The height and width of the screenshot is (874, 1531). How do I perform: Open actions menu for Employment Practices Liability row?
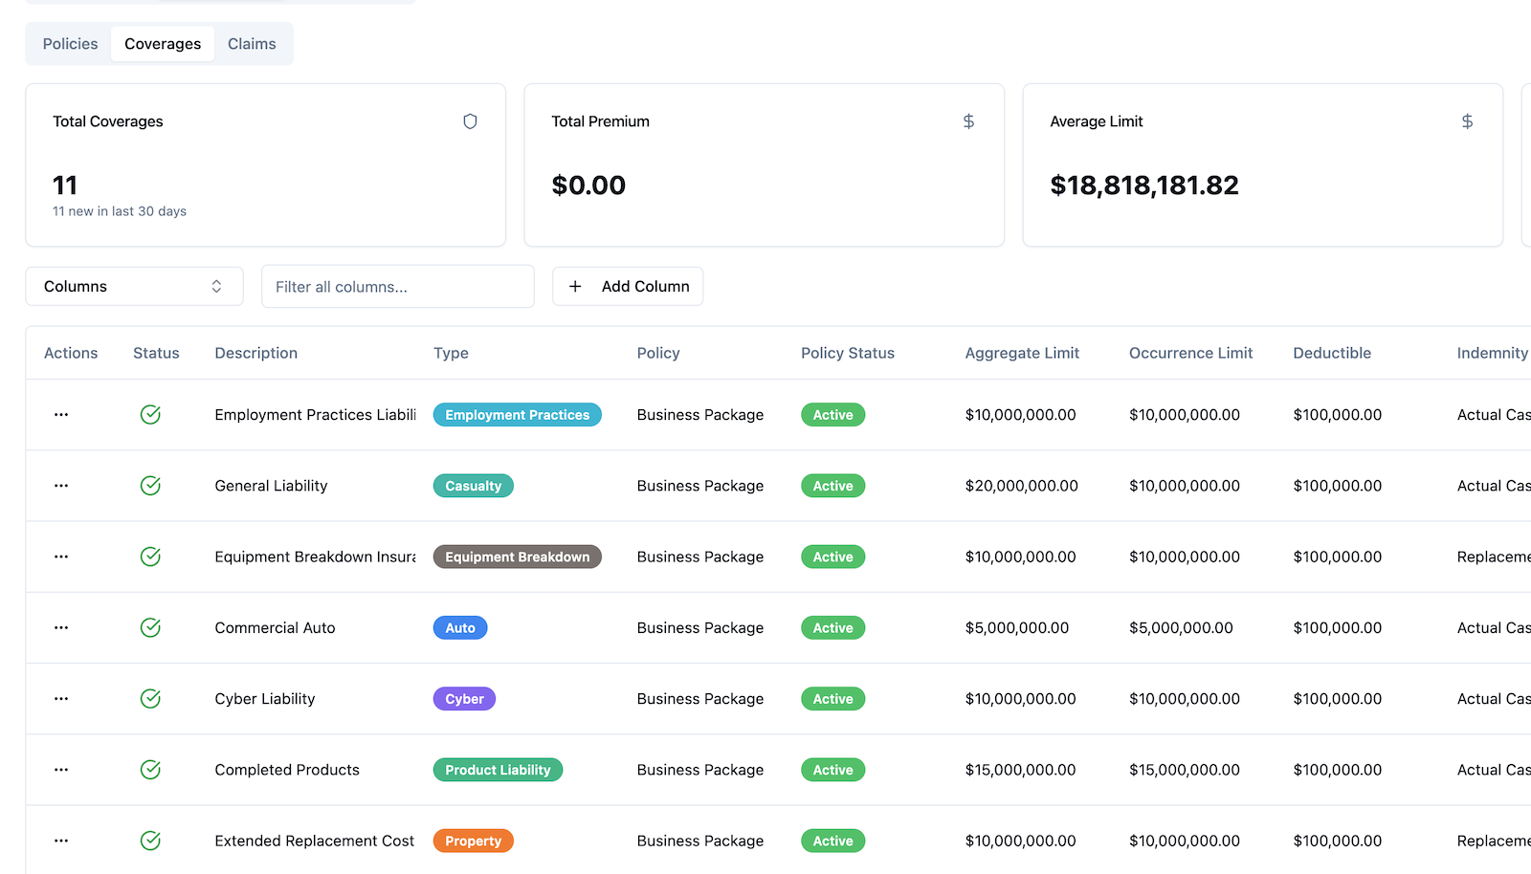(61, 415)
